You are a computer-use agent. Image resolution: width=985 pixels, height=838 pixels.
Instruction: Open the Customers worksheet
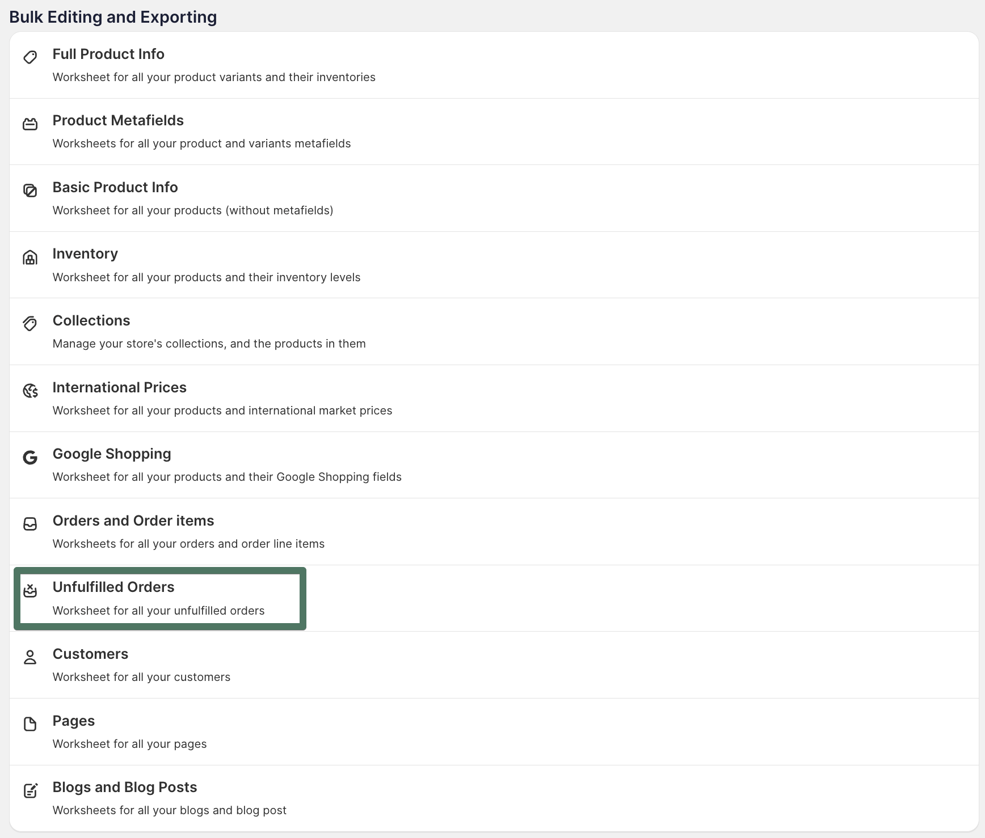click(x=90, y=654)
